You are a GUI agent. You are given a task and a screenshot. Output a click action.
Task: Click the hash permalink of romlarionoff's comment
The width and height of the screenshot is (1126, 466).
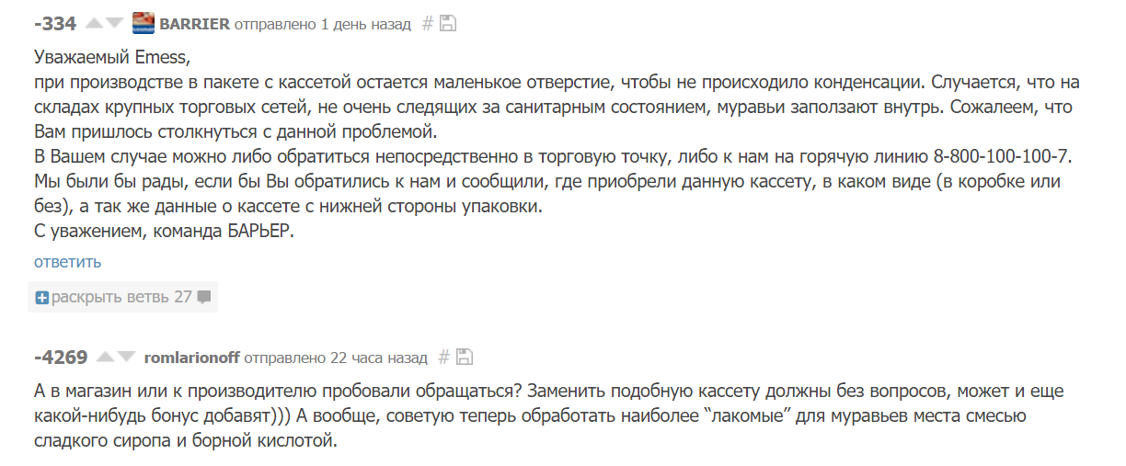click(x=443, y=357)
